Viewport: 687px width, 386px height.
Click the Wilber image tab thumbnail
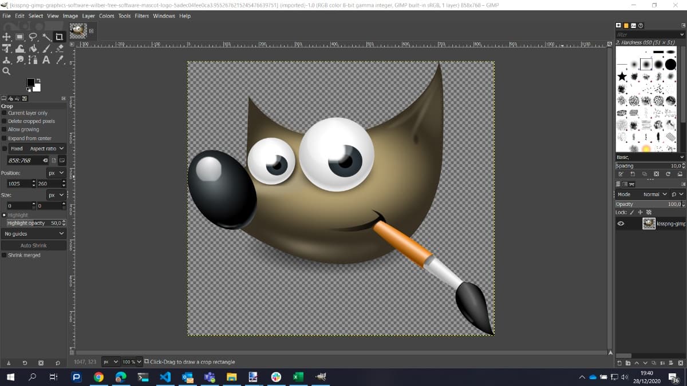click(78, 30)
